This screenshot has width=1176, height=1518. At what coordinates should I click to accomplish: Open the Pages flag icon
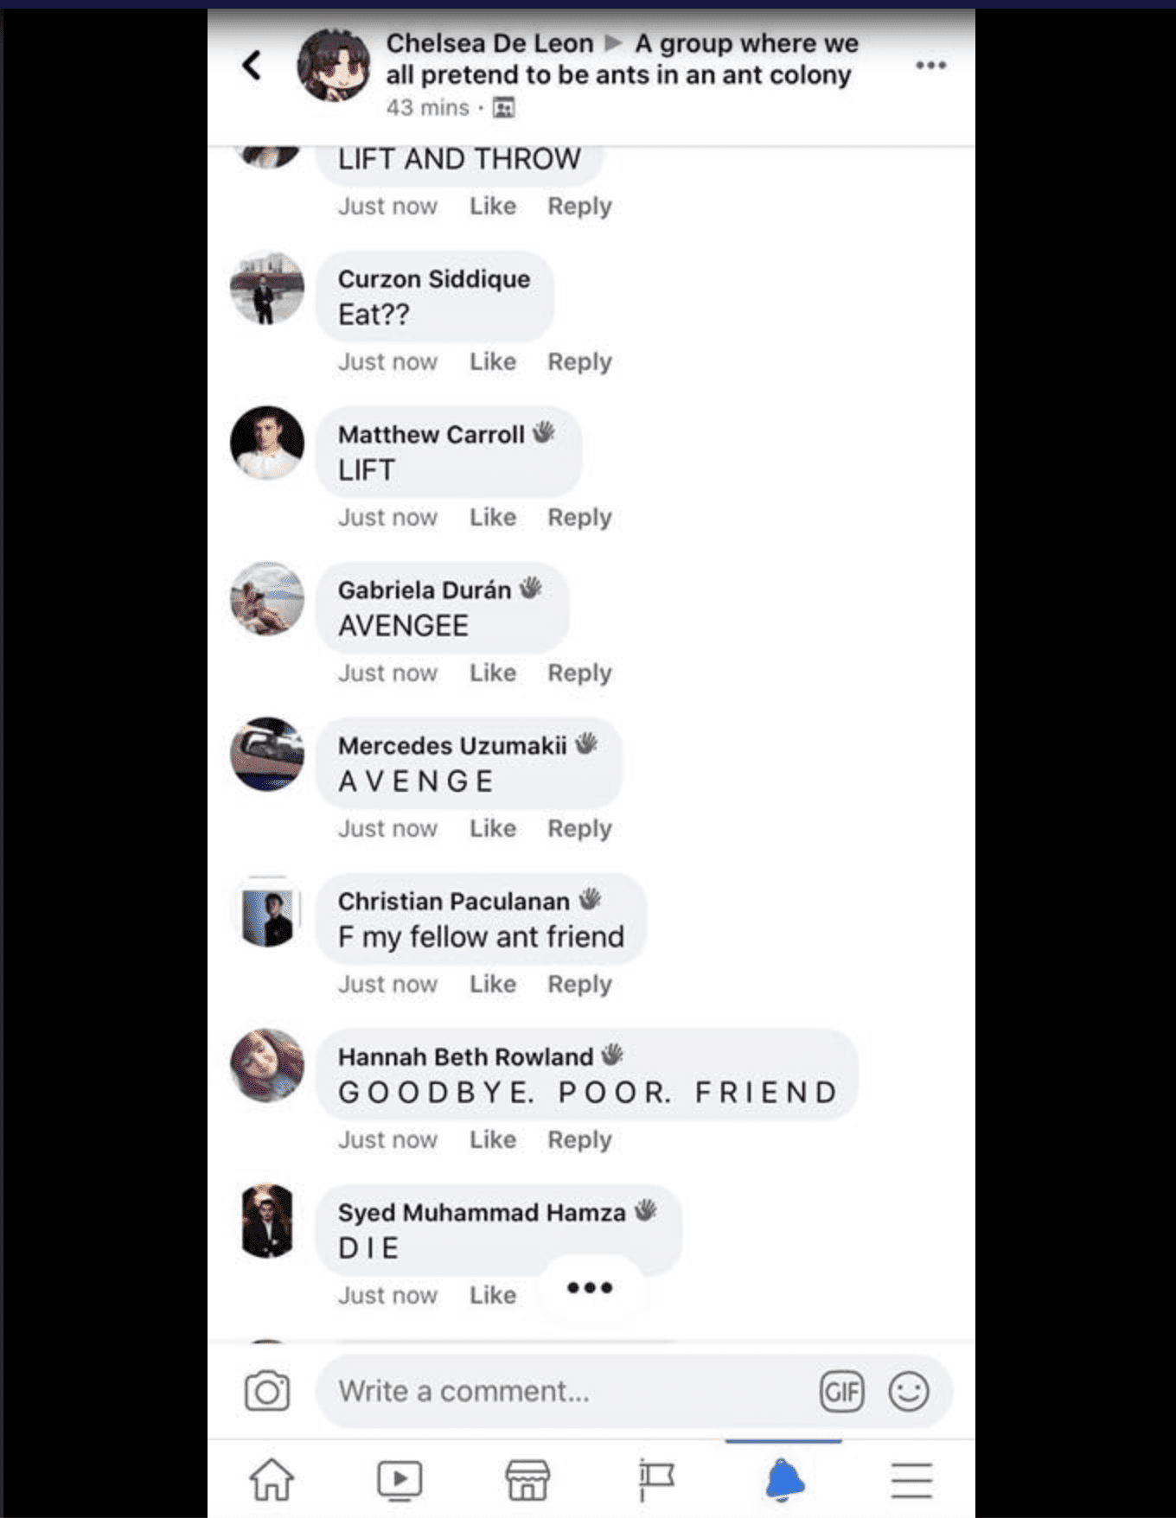656,1479
